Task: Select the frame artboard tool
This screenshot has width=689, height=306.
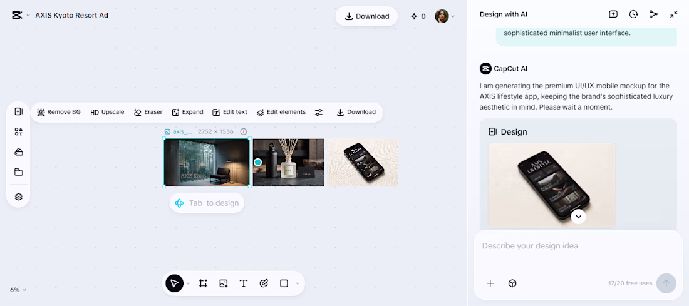Action: coord(203,283)
